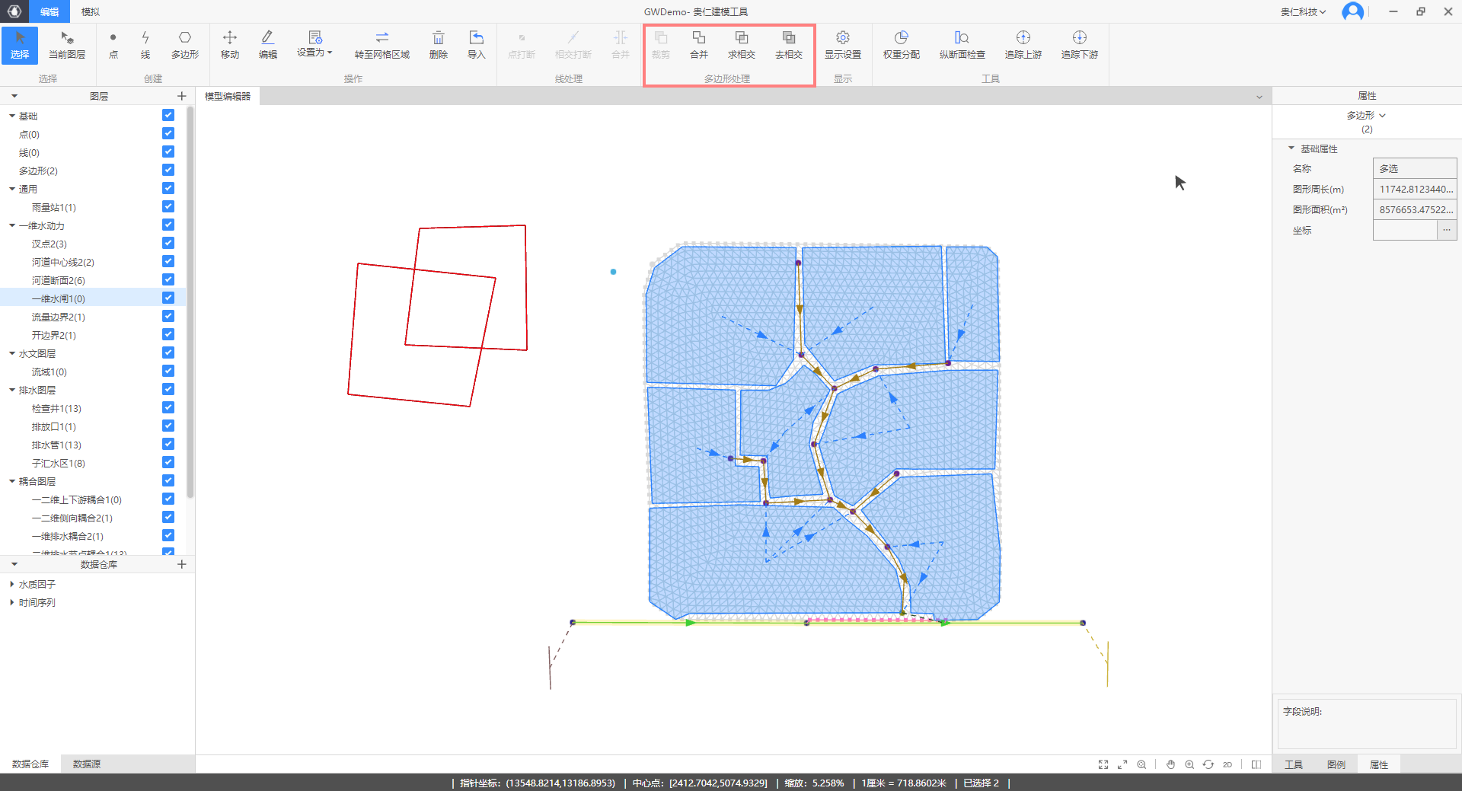Toggle checkbox for 检查井1(13) layer
This screenshot has width=1462, height=791.
(168, 407)
